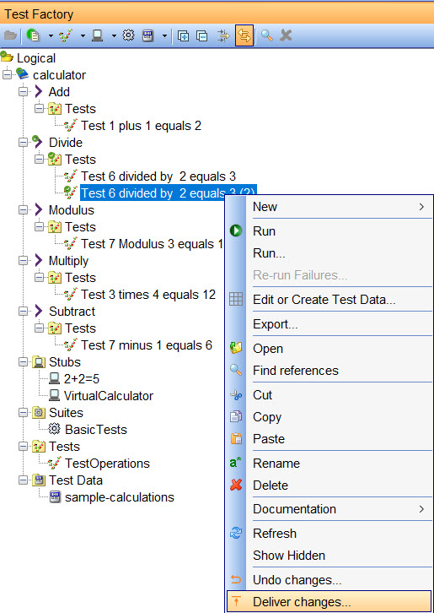
Task: Select 'Test 7 Modulus 3 equals 1' test
Action: pyautogui.click(x=152, y=244)
